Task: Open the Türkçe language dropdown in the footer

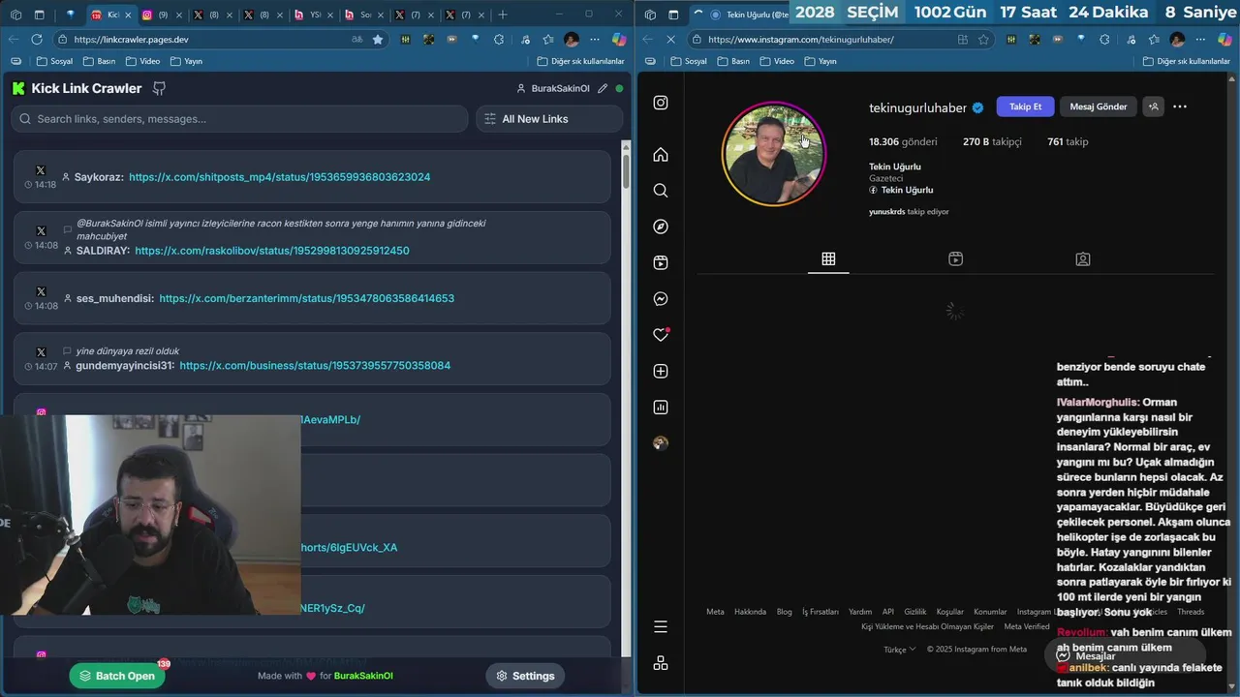Action: pos(899,650)
